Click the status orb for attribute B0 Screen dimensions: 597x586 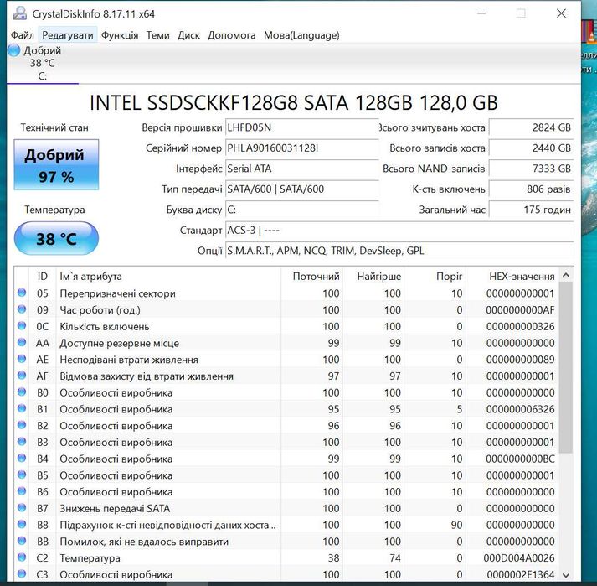pyautogui.click(x=22, y=392)
